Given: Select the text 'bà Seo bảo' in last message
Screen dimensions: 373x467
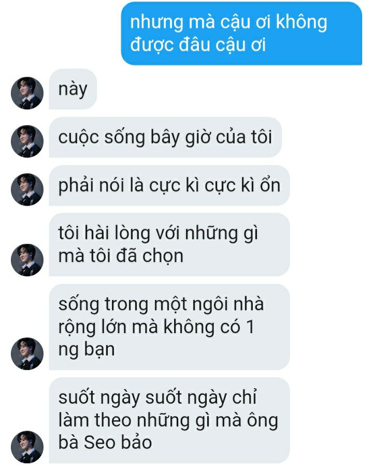Looking at the screenshot, I should [105, 442].
